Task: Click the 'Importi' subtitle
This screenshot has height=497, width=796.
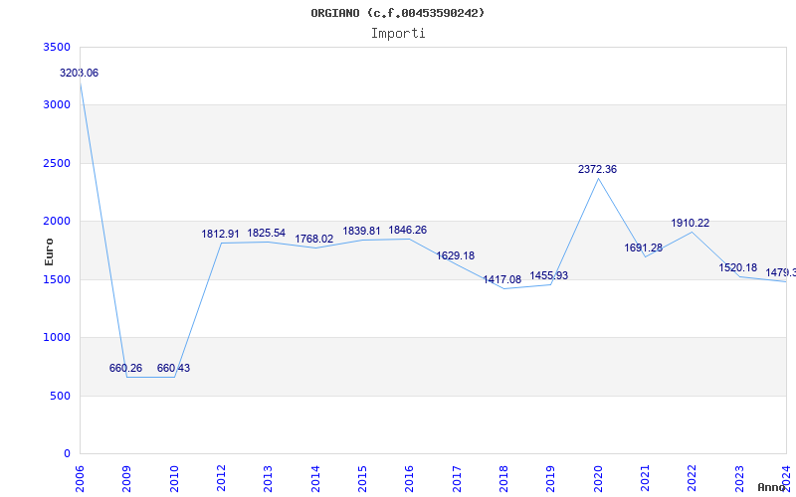Action: [398, 34]
